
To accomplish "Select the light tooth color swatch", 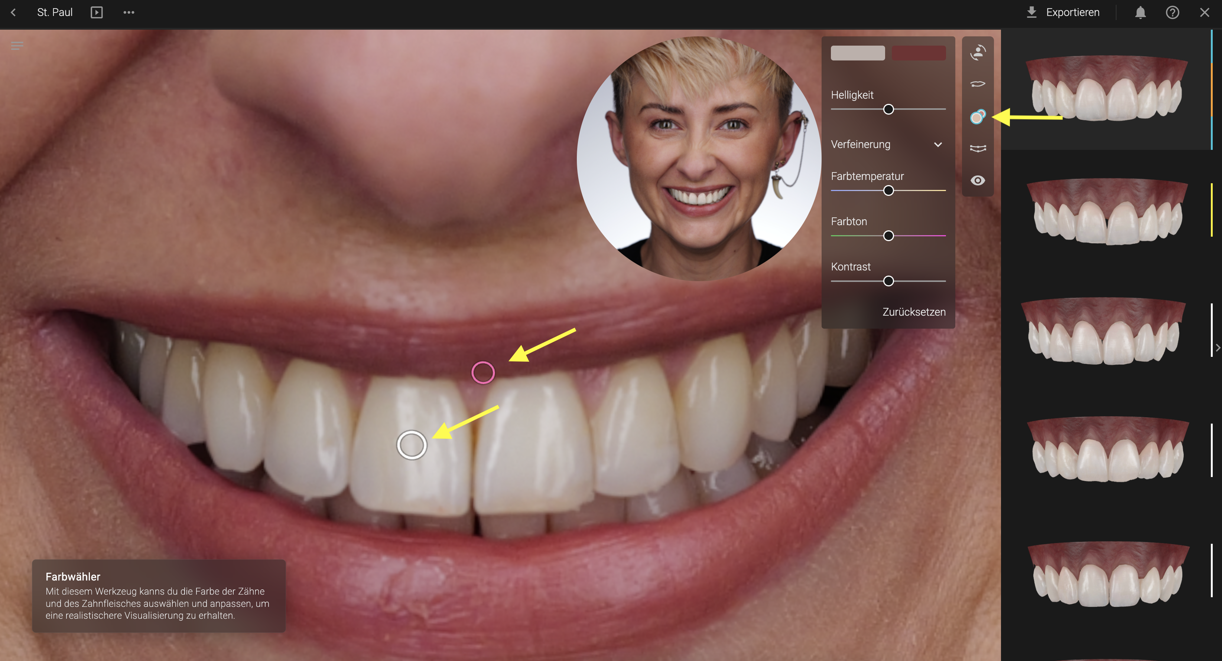I will (857, 53).
